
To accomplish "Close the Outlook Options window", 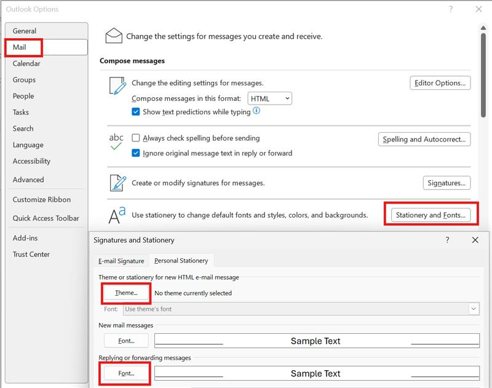I will [478, 9].
